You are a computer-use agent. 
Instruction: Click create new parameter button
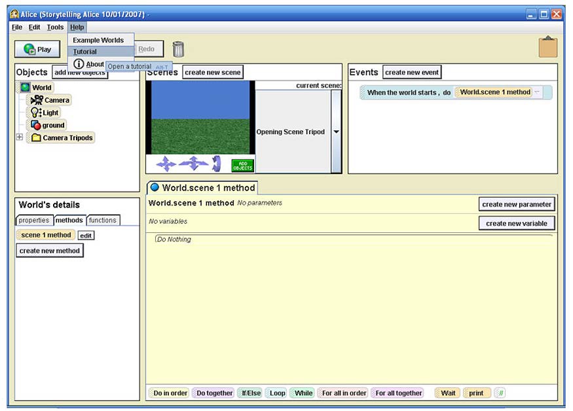pos(517,204)
